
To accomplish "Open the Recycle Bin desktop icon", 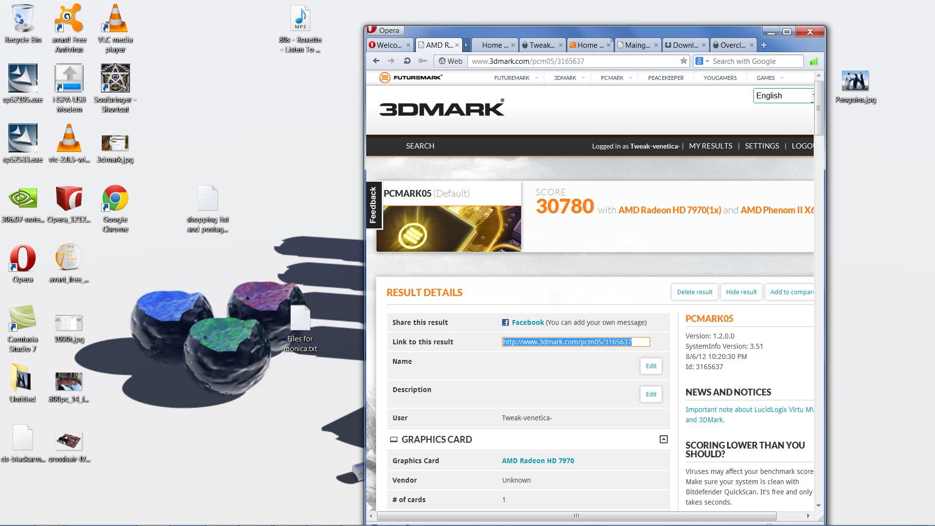I will (22, 23).
